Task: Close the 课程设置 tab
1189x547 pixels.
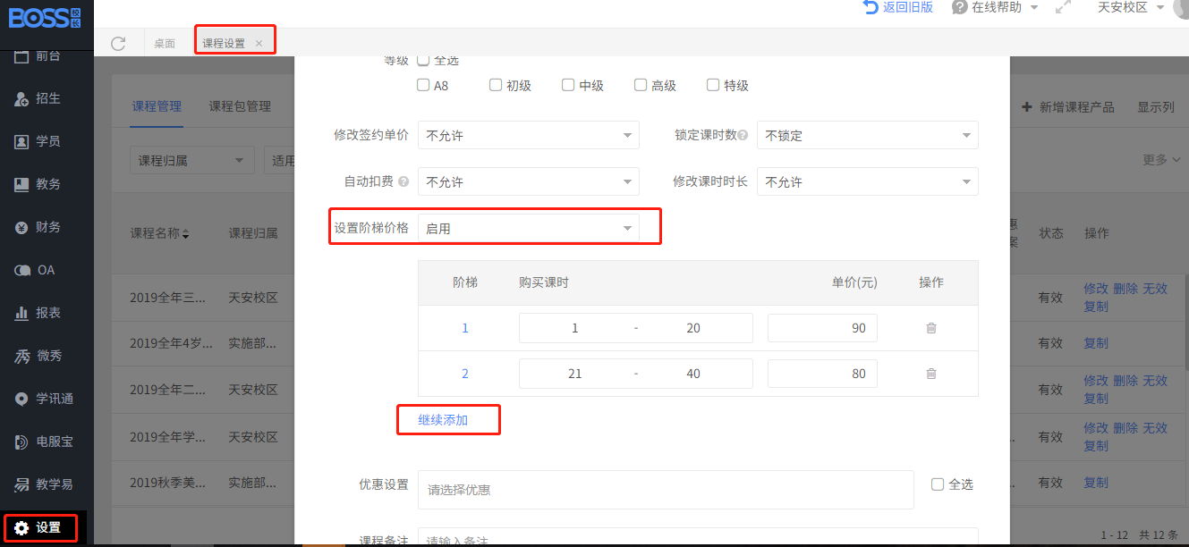Action: pos(259,43)
